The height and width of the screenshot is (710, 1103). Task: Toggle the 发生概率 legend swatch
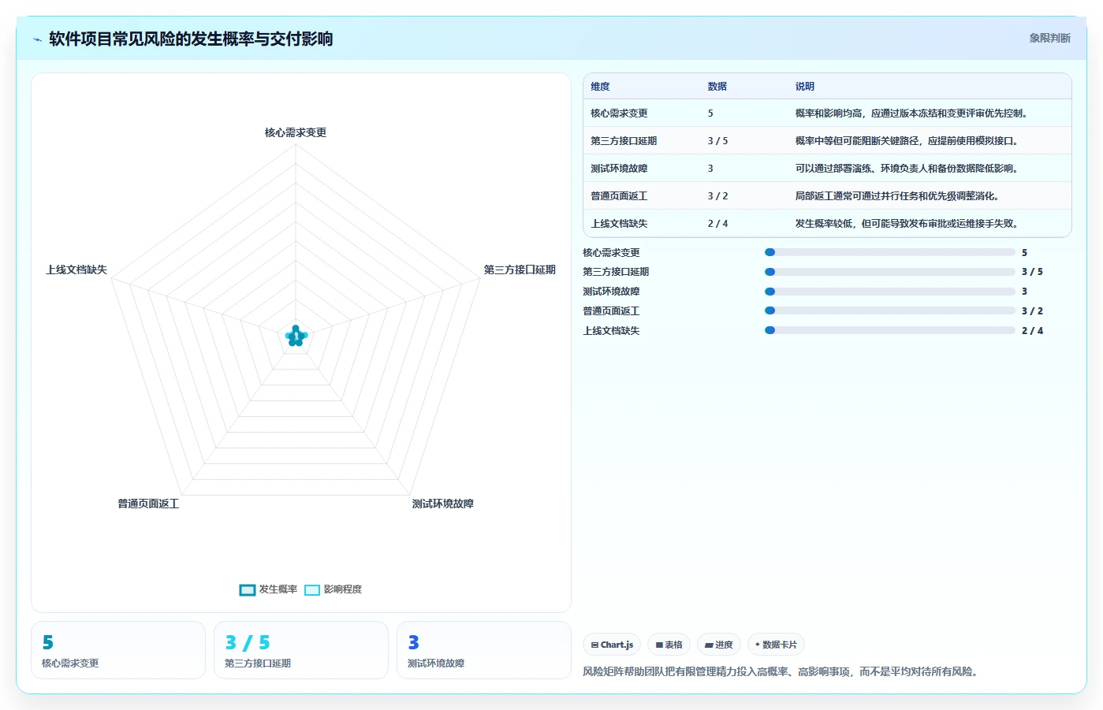point(248,589)
